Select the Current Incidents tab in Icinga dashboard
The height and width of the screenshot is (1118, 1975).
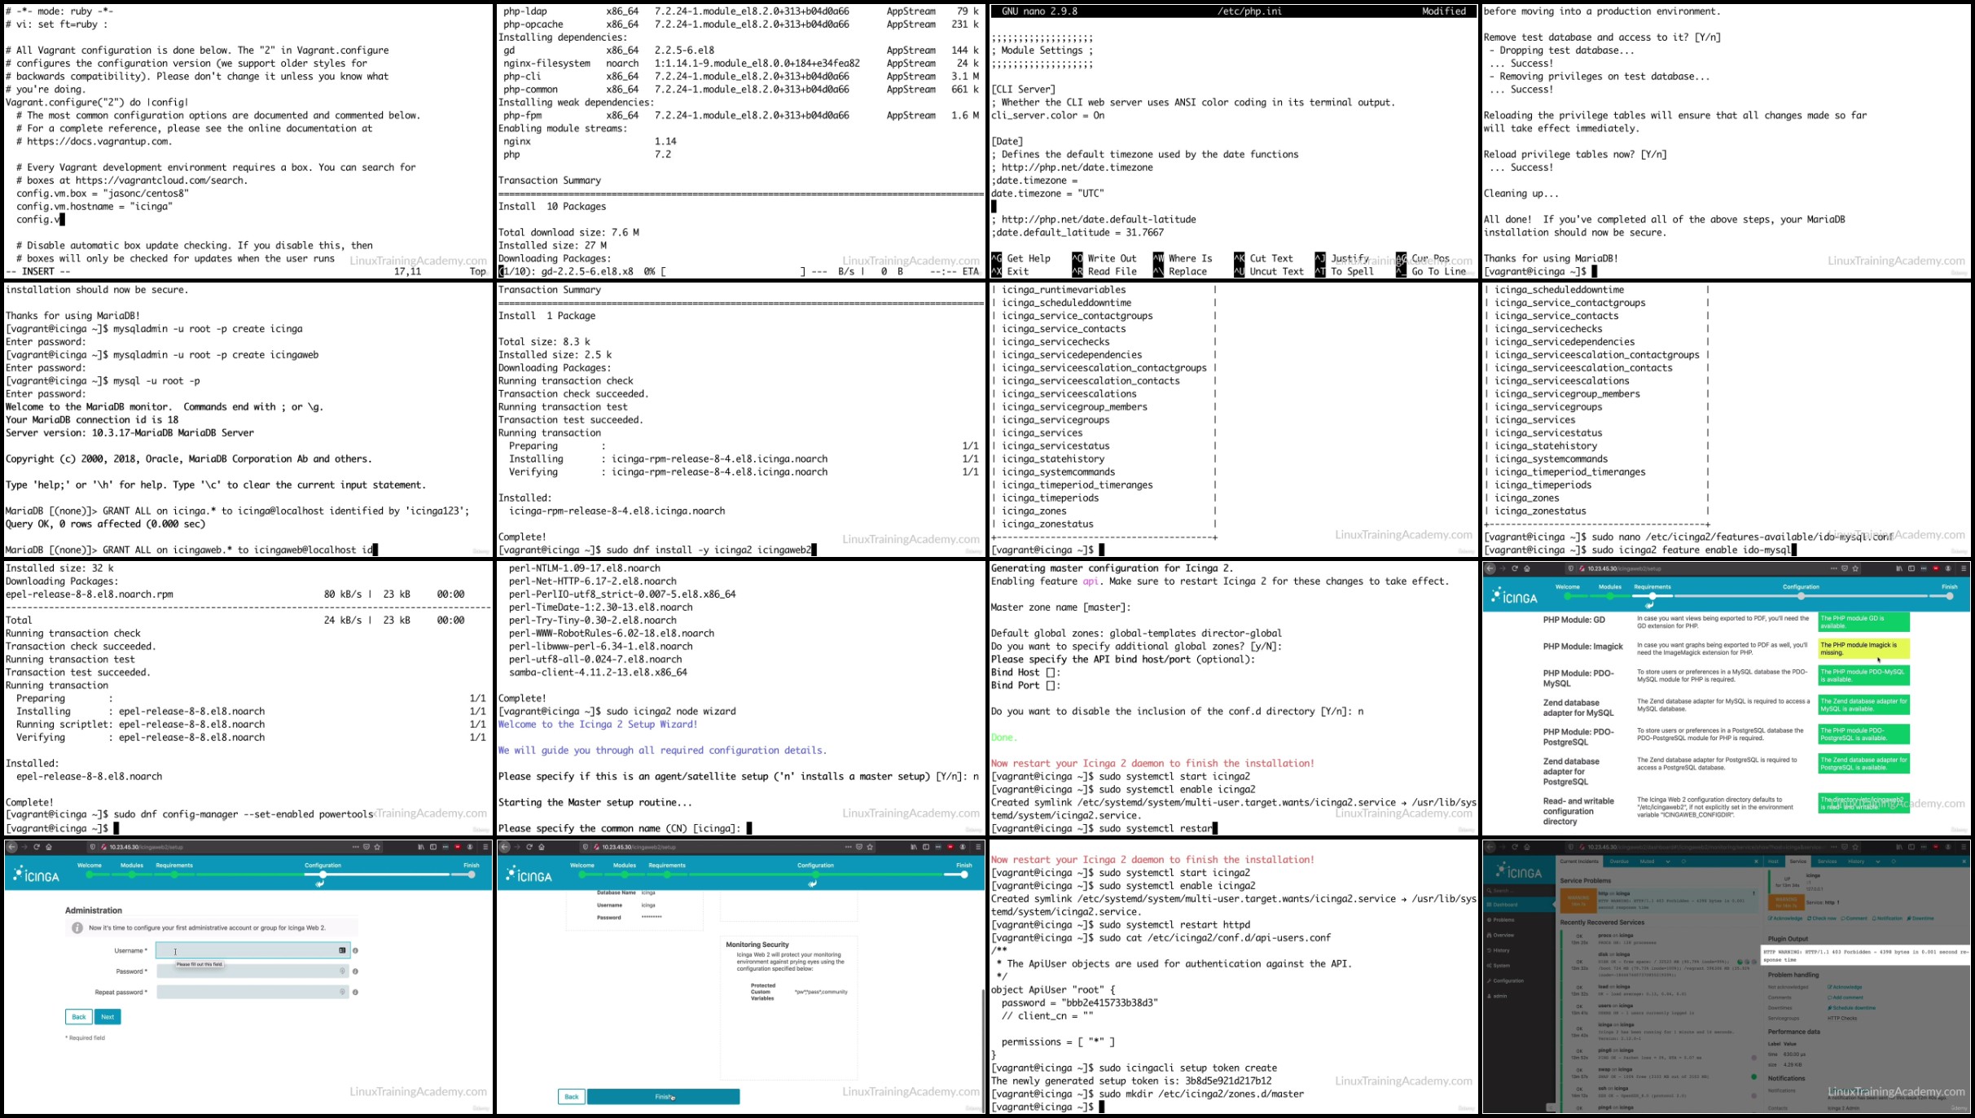click(1579, 862)
